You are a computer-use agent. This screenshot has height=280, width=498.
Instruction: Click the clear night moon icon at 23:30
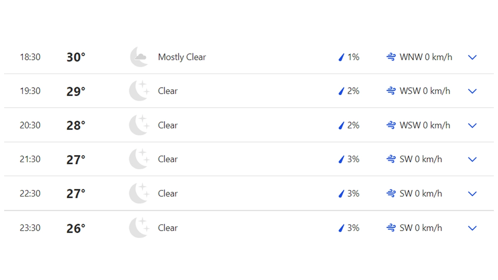pos(139,228)
